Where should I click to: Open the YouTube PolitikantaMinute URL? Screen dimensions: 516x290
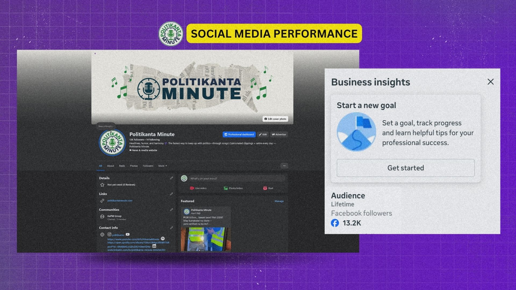[133, 239]
